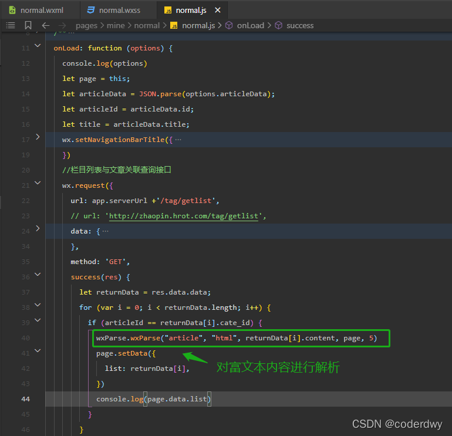The height and width of the screenshot is (436, 452).
Task: Go forward with the right arrow icon
Action: pos(62,26)
